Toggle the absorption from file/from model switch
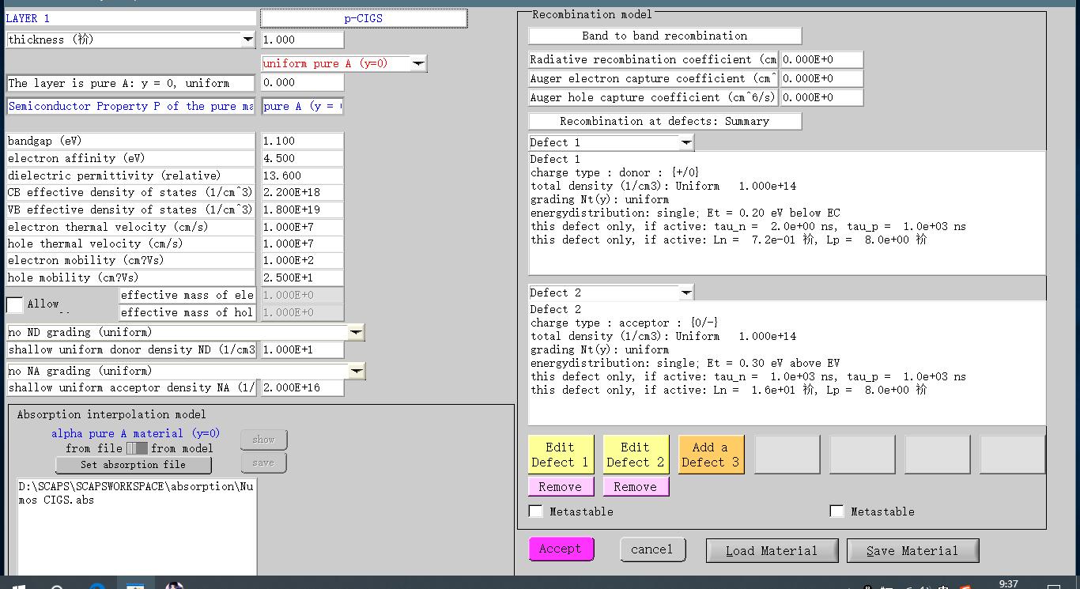Viewport: 1080px width, 589px height. [x=137, y=448]
